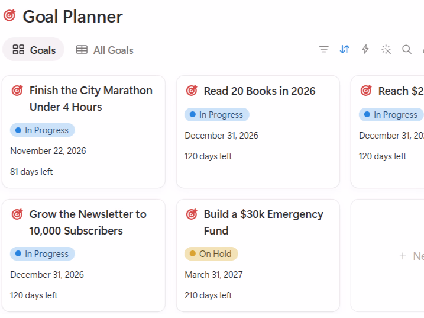
Task: Click the 210 days left text
Action: [x=208, y=295]
